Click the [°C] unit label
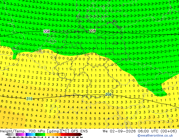 point(65,131)
